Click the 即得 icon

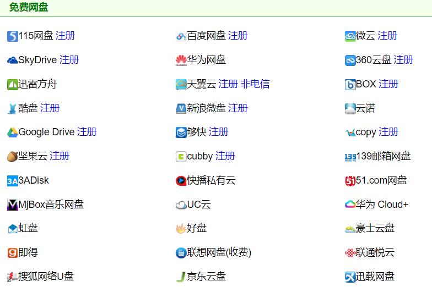12,253
